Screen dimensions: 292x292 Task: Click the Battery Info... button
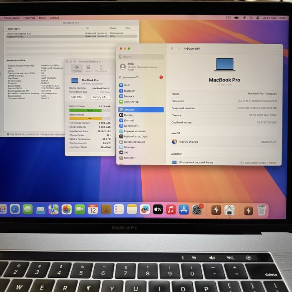[101, 97]
